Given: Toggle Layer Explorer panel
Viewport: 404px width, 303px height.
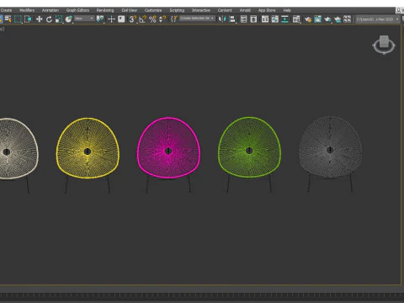Looking at the screenshot, I should pos(253,19).
